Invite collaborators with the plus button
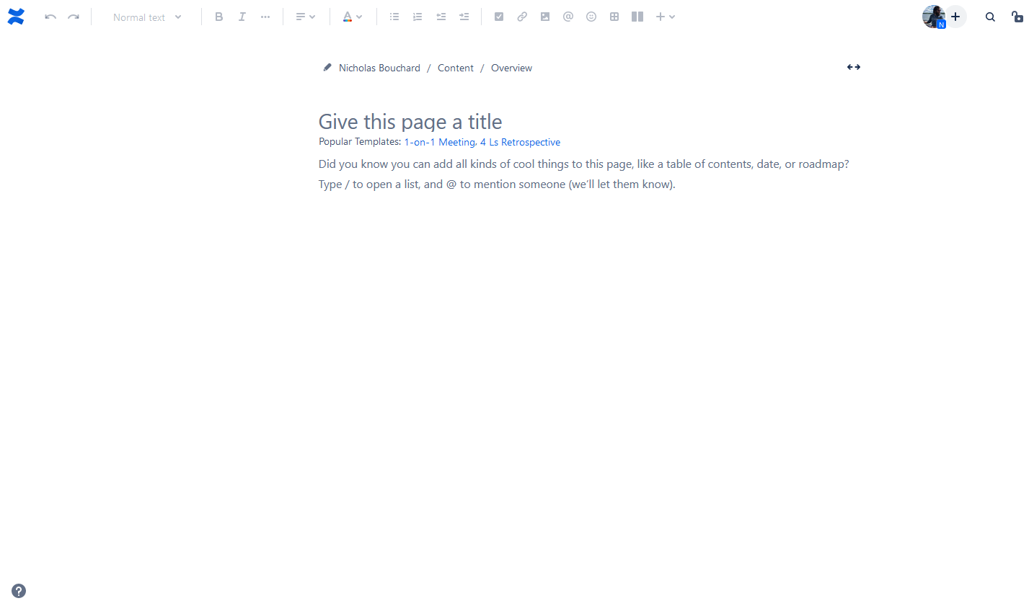This screenshot has height=606, width=1029. tap(955, 17)
